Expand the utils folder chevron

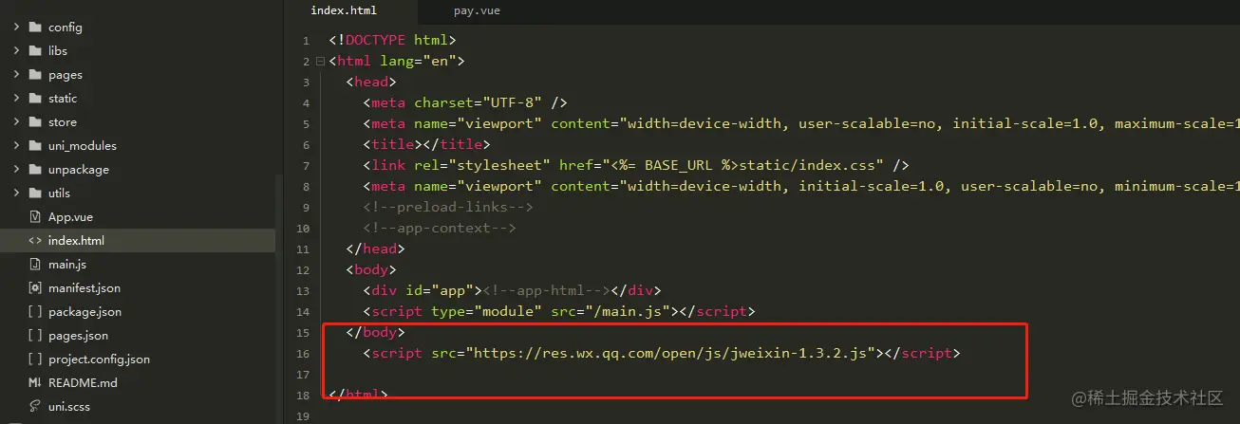pos(17,194)
